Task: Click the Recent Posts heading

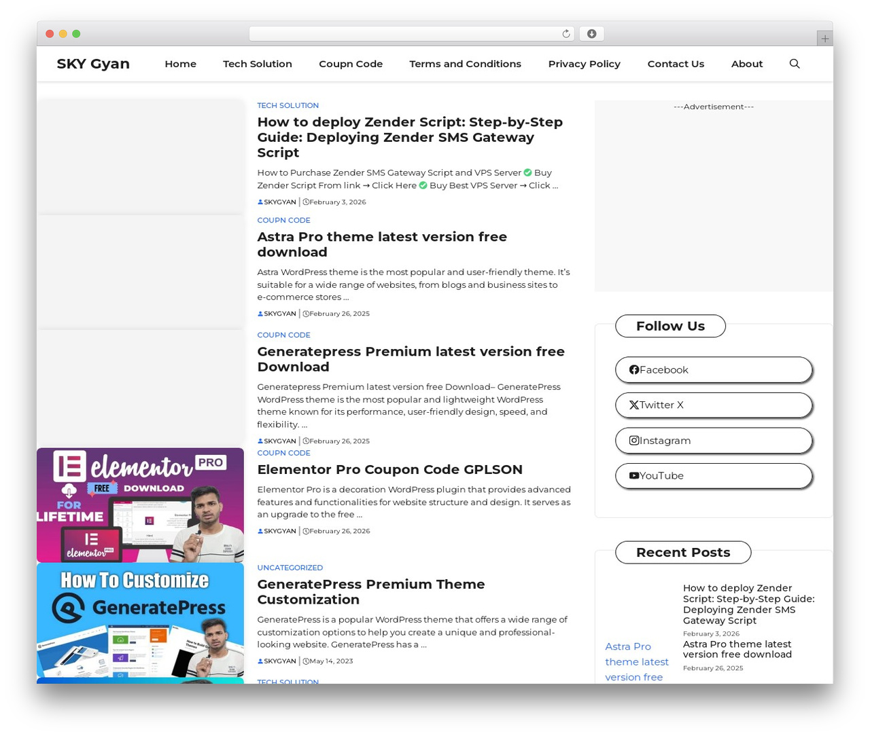Action: pyautogui.click(x=683, y=553)
